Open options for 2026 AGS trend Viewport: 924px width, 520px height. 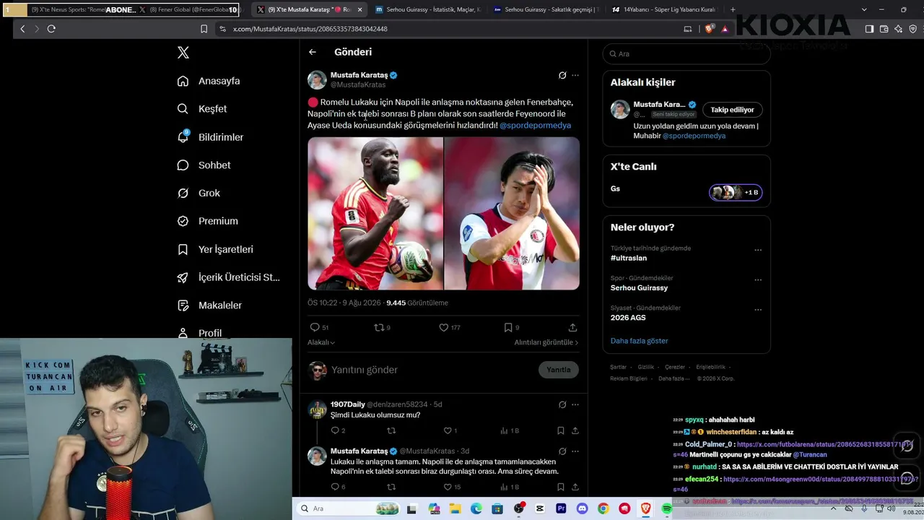coord(758,309)
